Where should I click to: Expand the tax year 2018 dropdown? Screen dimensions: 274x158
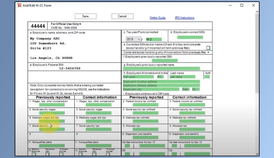pos(139,39)
